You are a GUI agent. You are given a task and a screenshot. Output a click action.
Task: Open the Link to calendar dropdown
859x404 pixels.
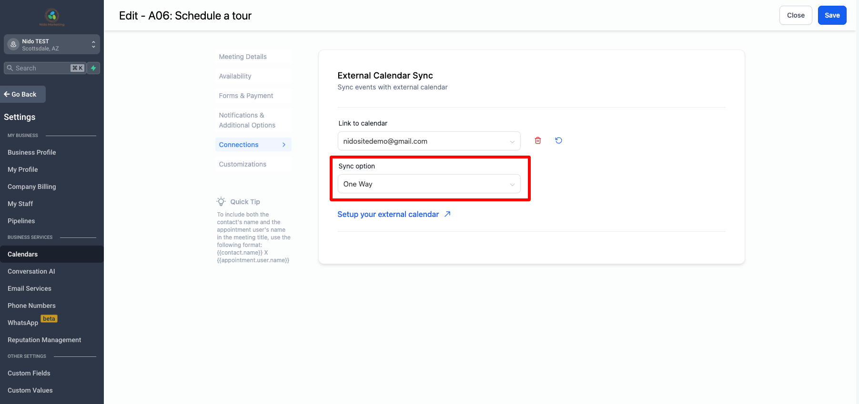click(429, 141)
